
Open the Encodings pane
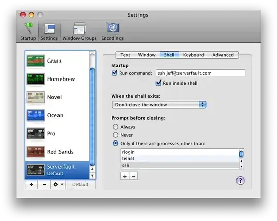tap(112, 32)
